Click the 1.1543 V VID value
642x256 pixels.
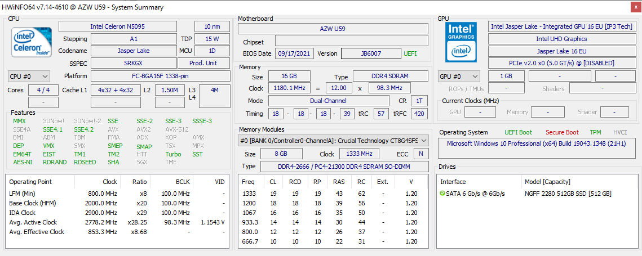coord(211,222)
